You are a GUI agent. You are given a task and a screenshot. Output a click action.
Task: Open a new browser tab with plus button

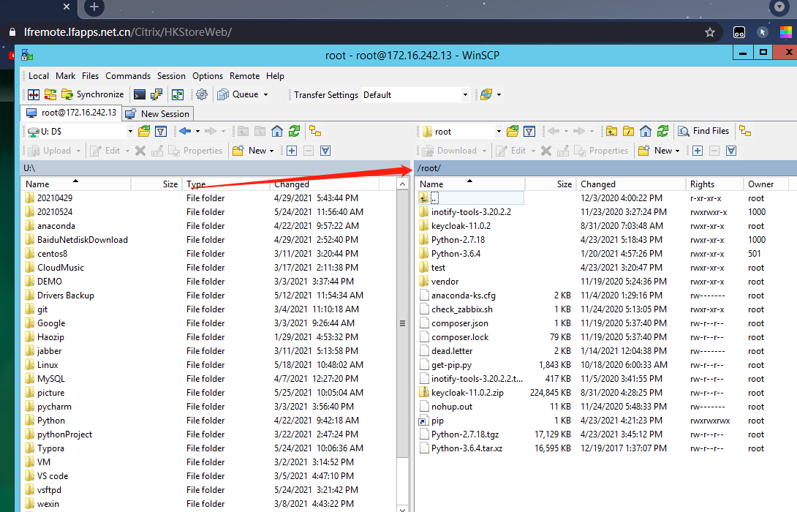(x=94, y=7)
